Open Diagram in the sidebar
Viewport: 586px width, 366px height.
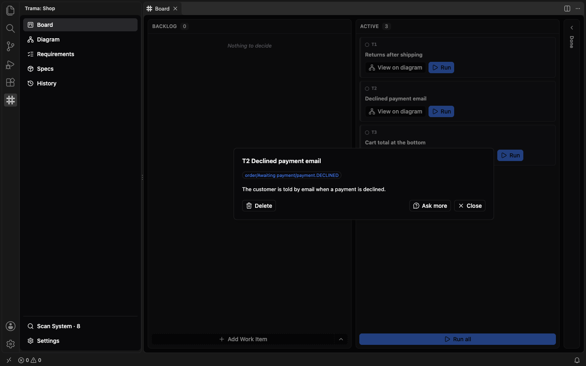point(80,39)
